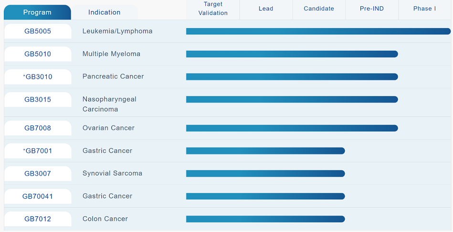Viewport: 453px width, 232px height.
Task: Select the *GB3010 program pill
Action: (38, 77)
